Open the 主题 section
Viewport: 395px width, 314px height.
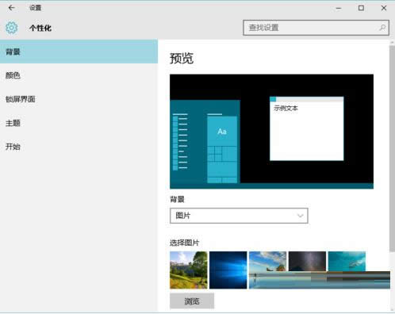[x=79, y=123]
